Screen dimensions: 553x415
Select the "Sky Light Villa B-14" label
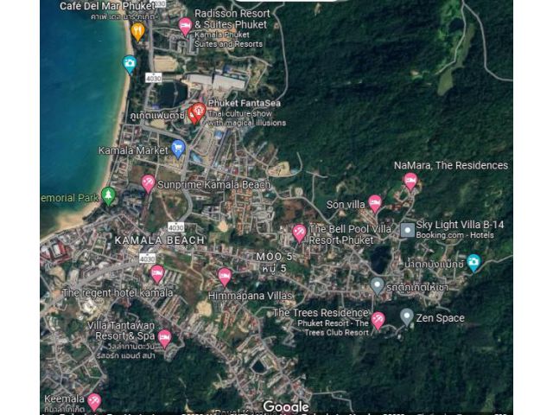click(460, 225)
